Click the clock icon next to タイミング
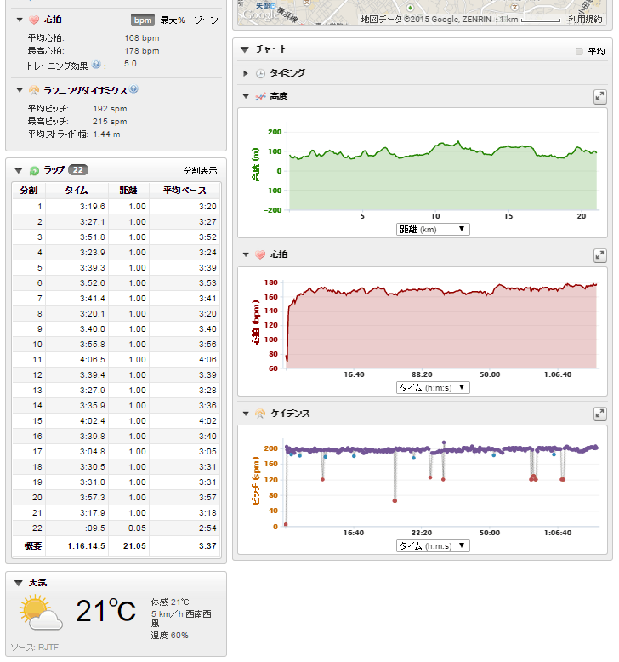This screenshot has width=619, height=662. pos(260,74)
